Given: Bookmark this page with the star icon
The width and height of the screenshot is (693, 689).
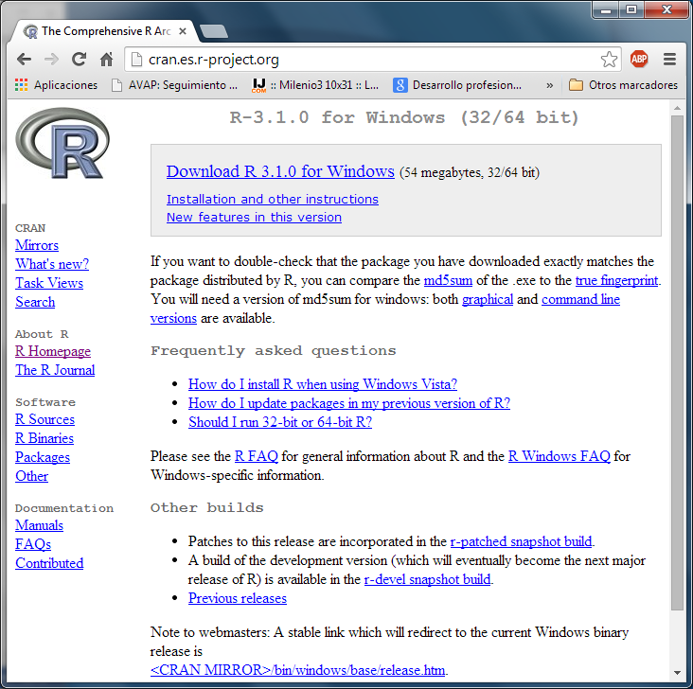Looking at the screenshot, I should pos(609,60).
